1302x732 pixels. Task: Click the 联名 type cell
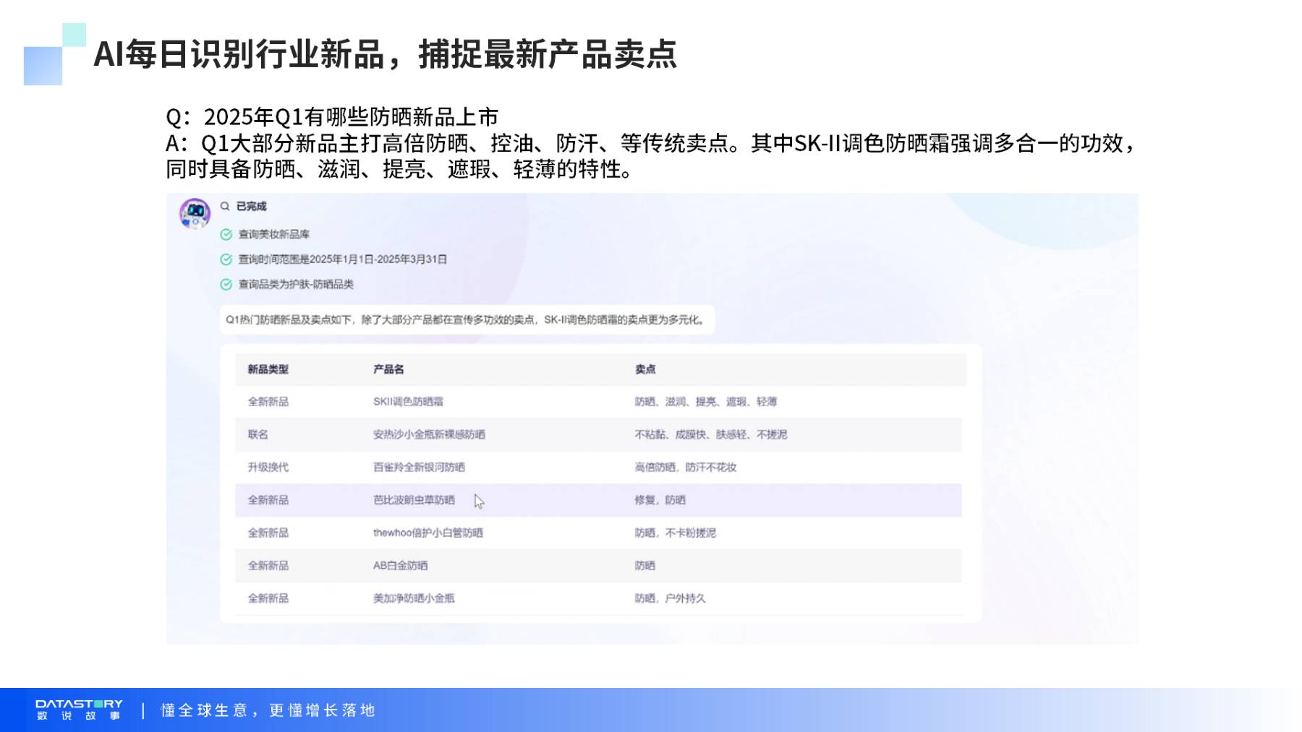pos(258,434)
